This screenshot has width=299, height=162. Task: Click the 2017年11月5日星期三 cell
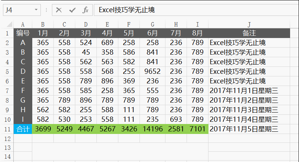coord(249,129)
